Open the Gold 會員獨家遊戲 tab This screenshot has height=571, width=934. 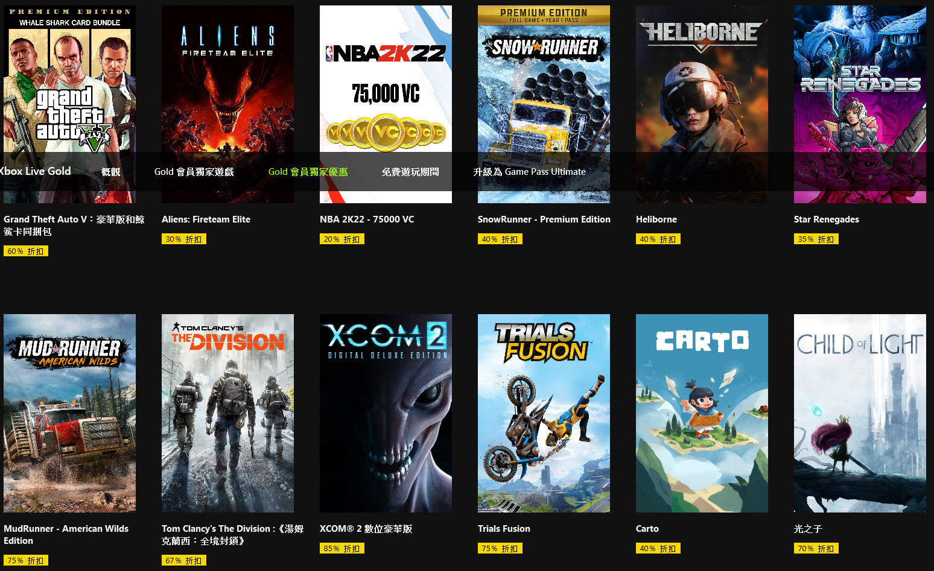click(x=194, y=172)
